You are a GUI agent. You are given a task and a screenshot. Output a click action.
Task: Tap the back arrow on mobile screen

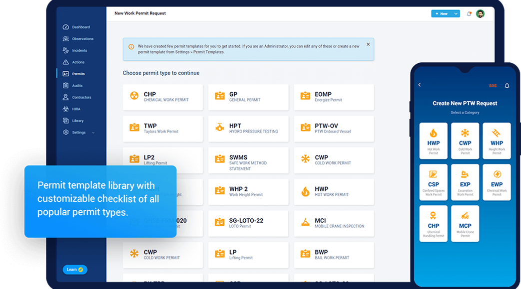pyautogui.click(x=420, y=85)
